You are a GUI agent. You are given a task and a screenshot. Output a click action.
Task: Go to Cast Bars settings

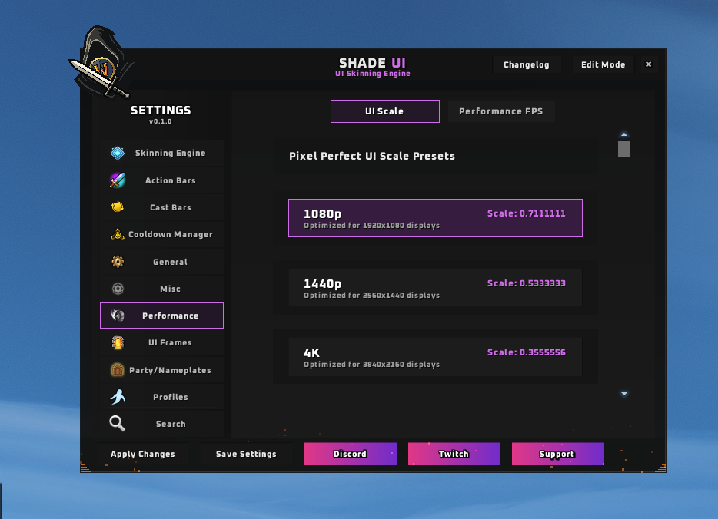[161, 207]
